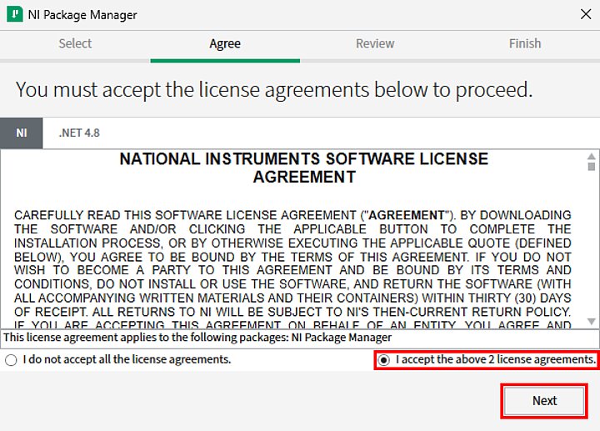The width and height of the screenshot is (600, 431).
Task: Click the scroll down arrow of license text
Action: click(591, 322)
